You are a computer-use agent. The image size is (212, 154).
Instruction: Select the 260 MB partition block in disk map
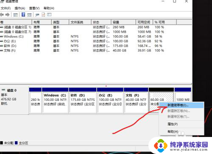pyautogui.click(x=35, y=100)
